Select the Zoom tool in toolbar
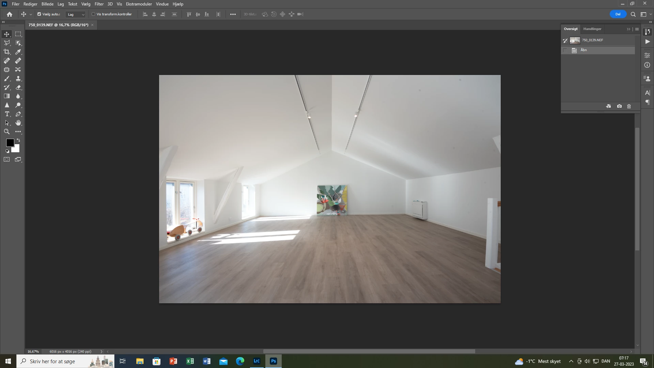This screenshot has height=368, width=654. (7, 132)
